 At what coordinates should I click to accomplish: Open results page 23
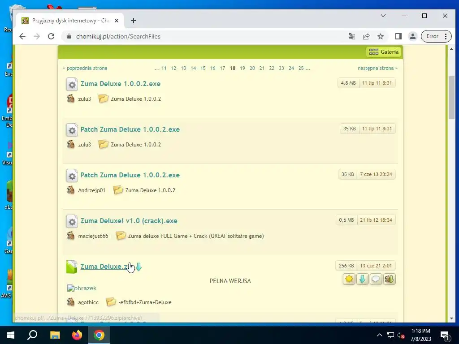pos(281,68)
